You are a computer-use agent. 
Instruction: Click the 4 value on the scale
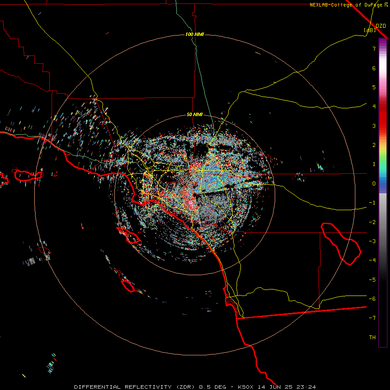(374, 107)
